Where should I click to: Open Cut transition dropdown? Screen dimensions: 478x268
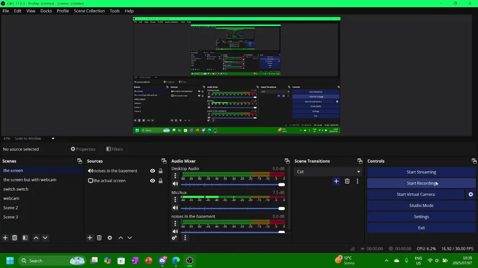click(328, 172)
